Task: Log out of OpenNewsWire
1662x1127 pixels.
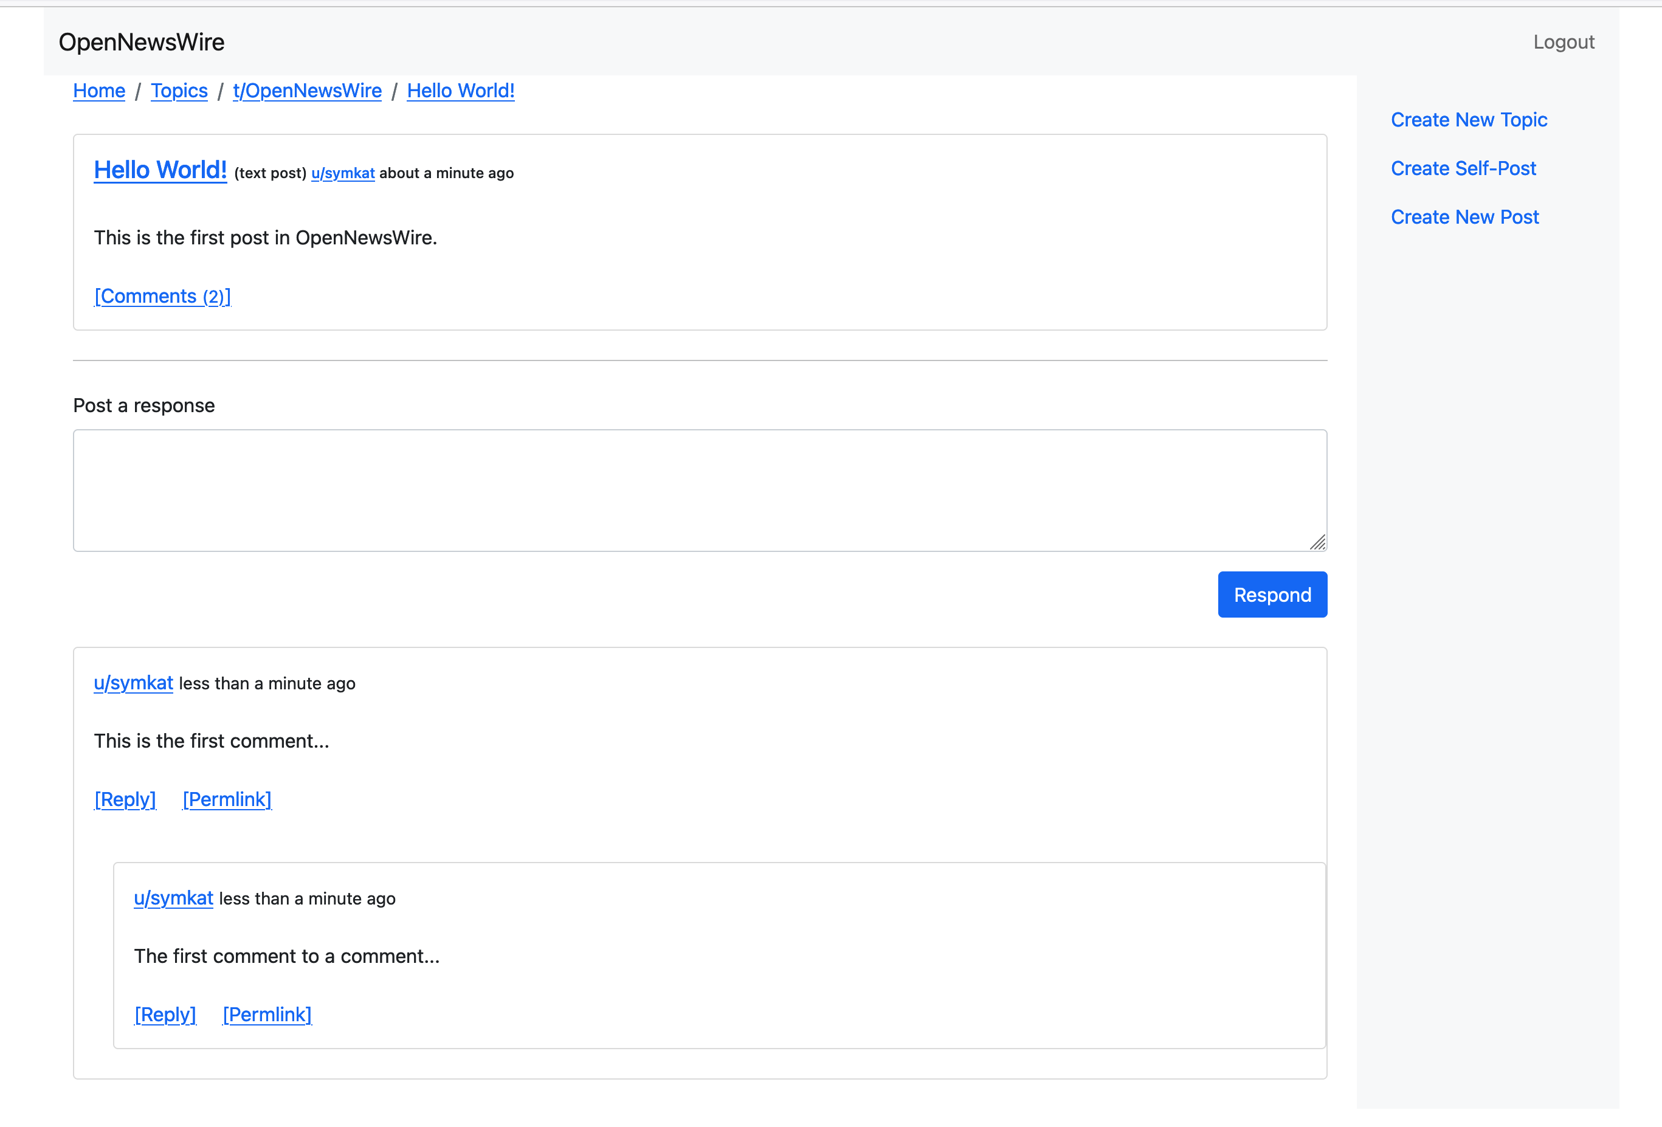Action: [x=1564, y=42]
